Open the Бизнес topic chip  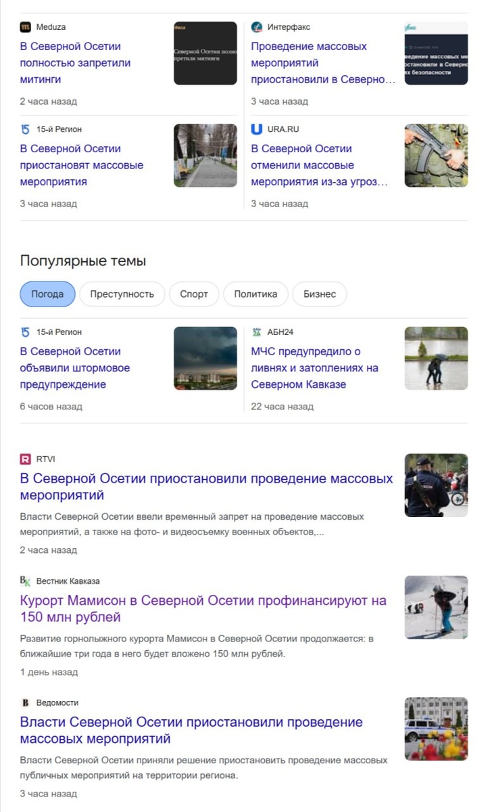click(320, 294)
